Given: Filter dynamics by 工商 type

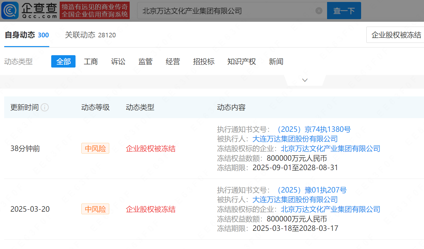Looking at the screenshot, I should click(91, 61).
